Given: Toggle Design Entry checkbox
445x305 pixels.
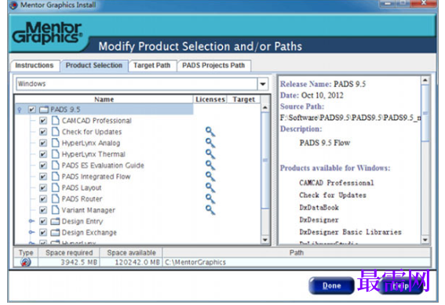Looking at the screenshot, I should coord(43,221).
